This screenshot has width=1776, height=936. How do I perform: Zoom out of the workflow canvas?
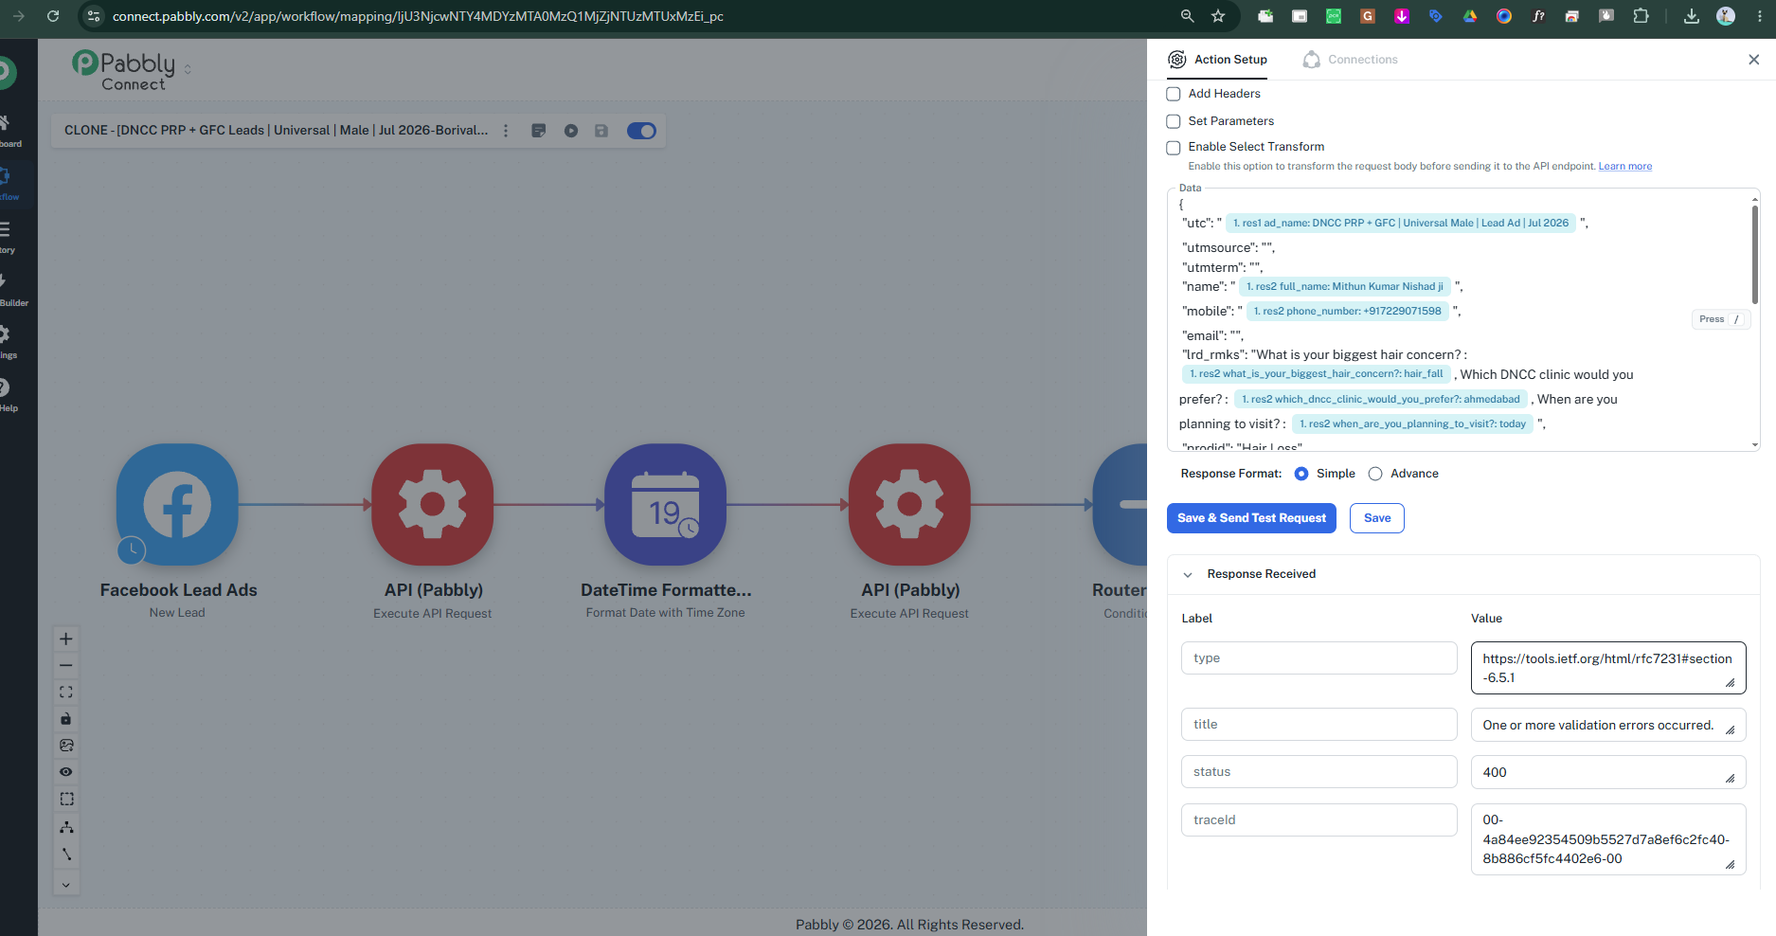pos(66,665)
